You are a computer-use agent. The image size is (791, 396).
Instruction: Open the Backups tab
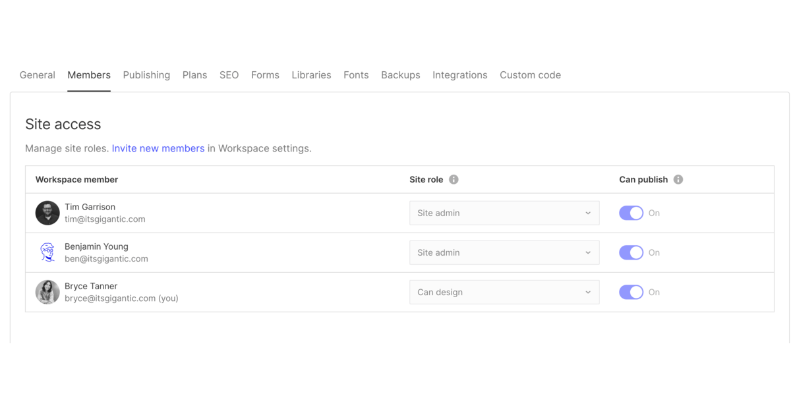click(x=400, y=74)
